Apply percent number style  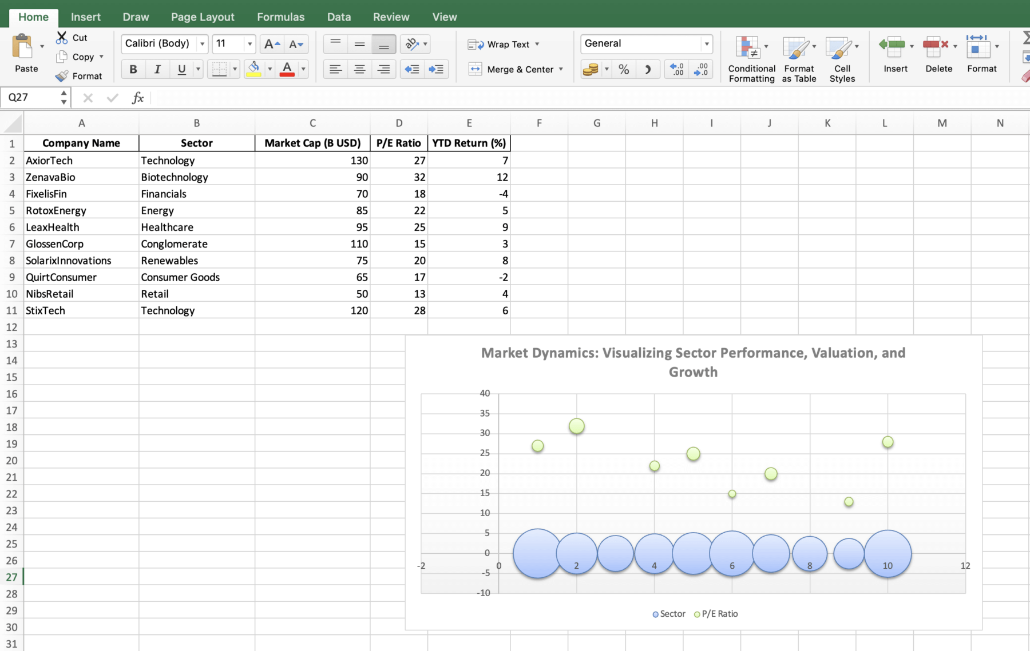click(x=623, y=69)
